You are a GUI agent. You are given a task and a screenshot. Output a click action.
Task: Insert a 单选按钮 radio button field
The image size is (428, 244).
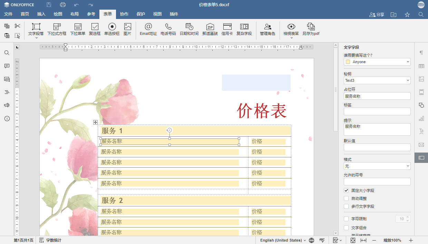(x=111, y=29)
